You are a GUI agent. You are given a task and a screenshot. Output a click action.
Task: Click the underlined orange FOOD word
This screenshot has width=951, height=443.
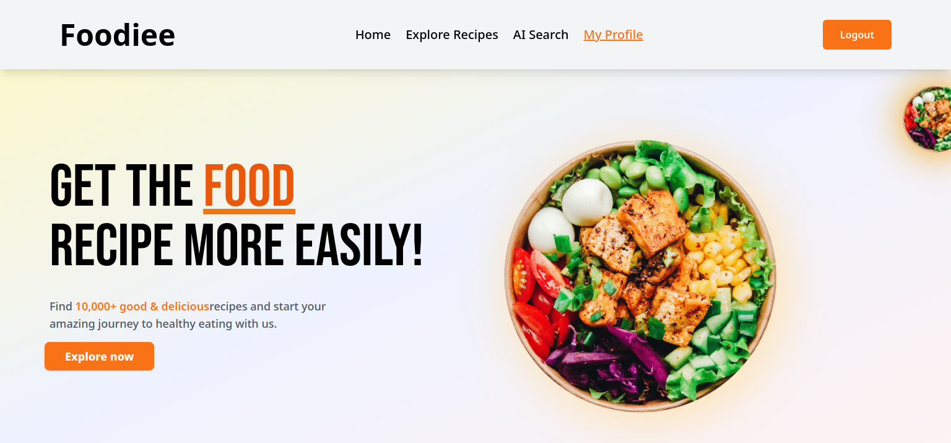tap(249, 186)
